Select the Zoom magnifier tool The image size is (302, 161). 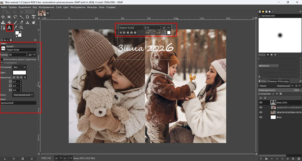(x=21, y=28)
